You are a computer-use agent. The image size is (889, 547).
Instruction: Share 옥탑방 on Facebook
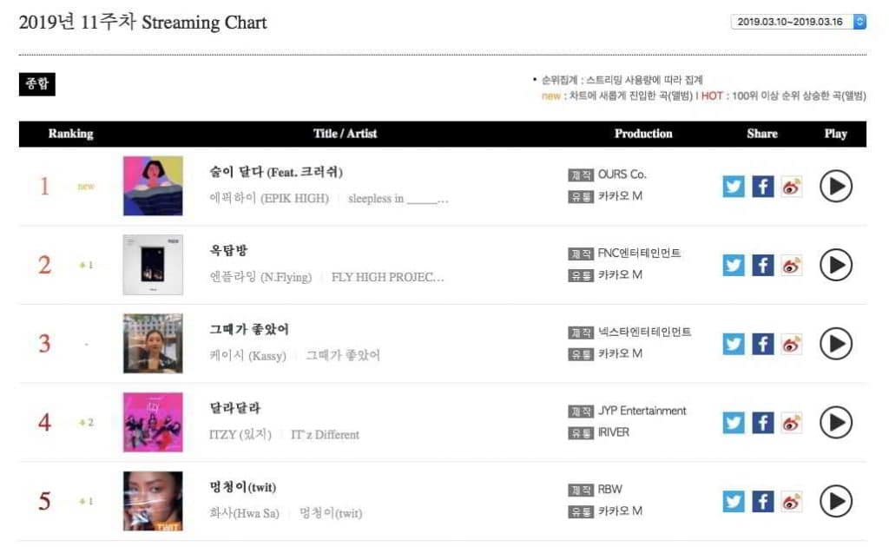pos(762,265)
